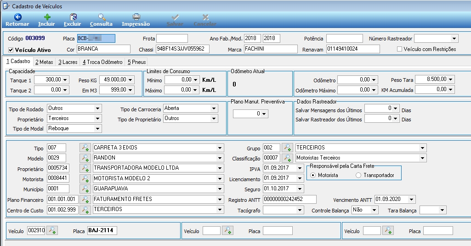Screen dimensions: 471x246
Task: Click the Frota input field
Action: click(x=172, y=39)
